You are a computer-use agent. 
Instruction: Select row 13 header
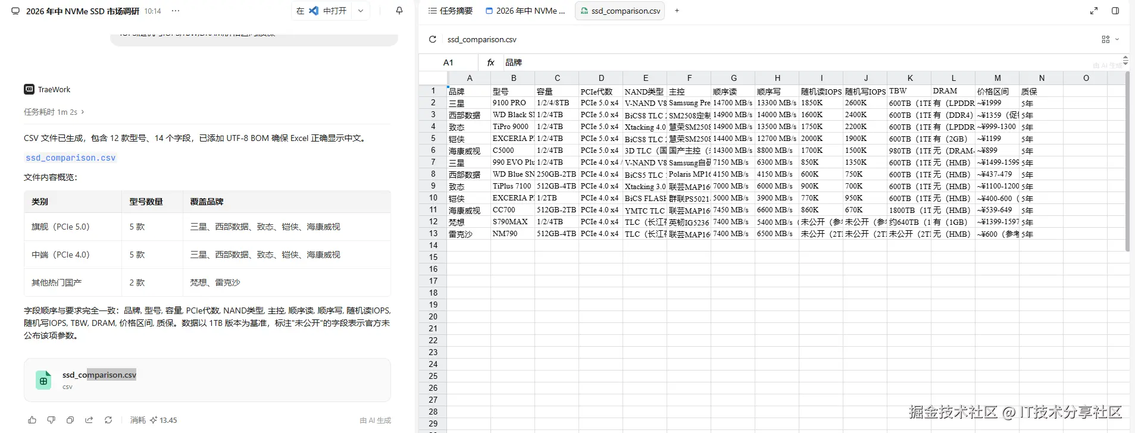click(x=433, y=234)
